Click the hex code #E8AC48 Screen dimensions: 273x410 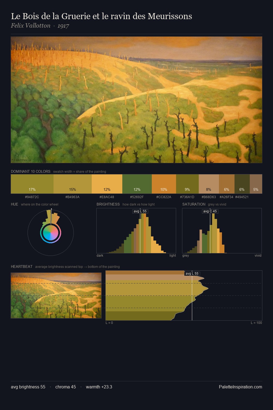pos(107,197)
